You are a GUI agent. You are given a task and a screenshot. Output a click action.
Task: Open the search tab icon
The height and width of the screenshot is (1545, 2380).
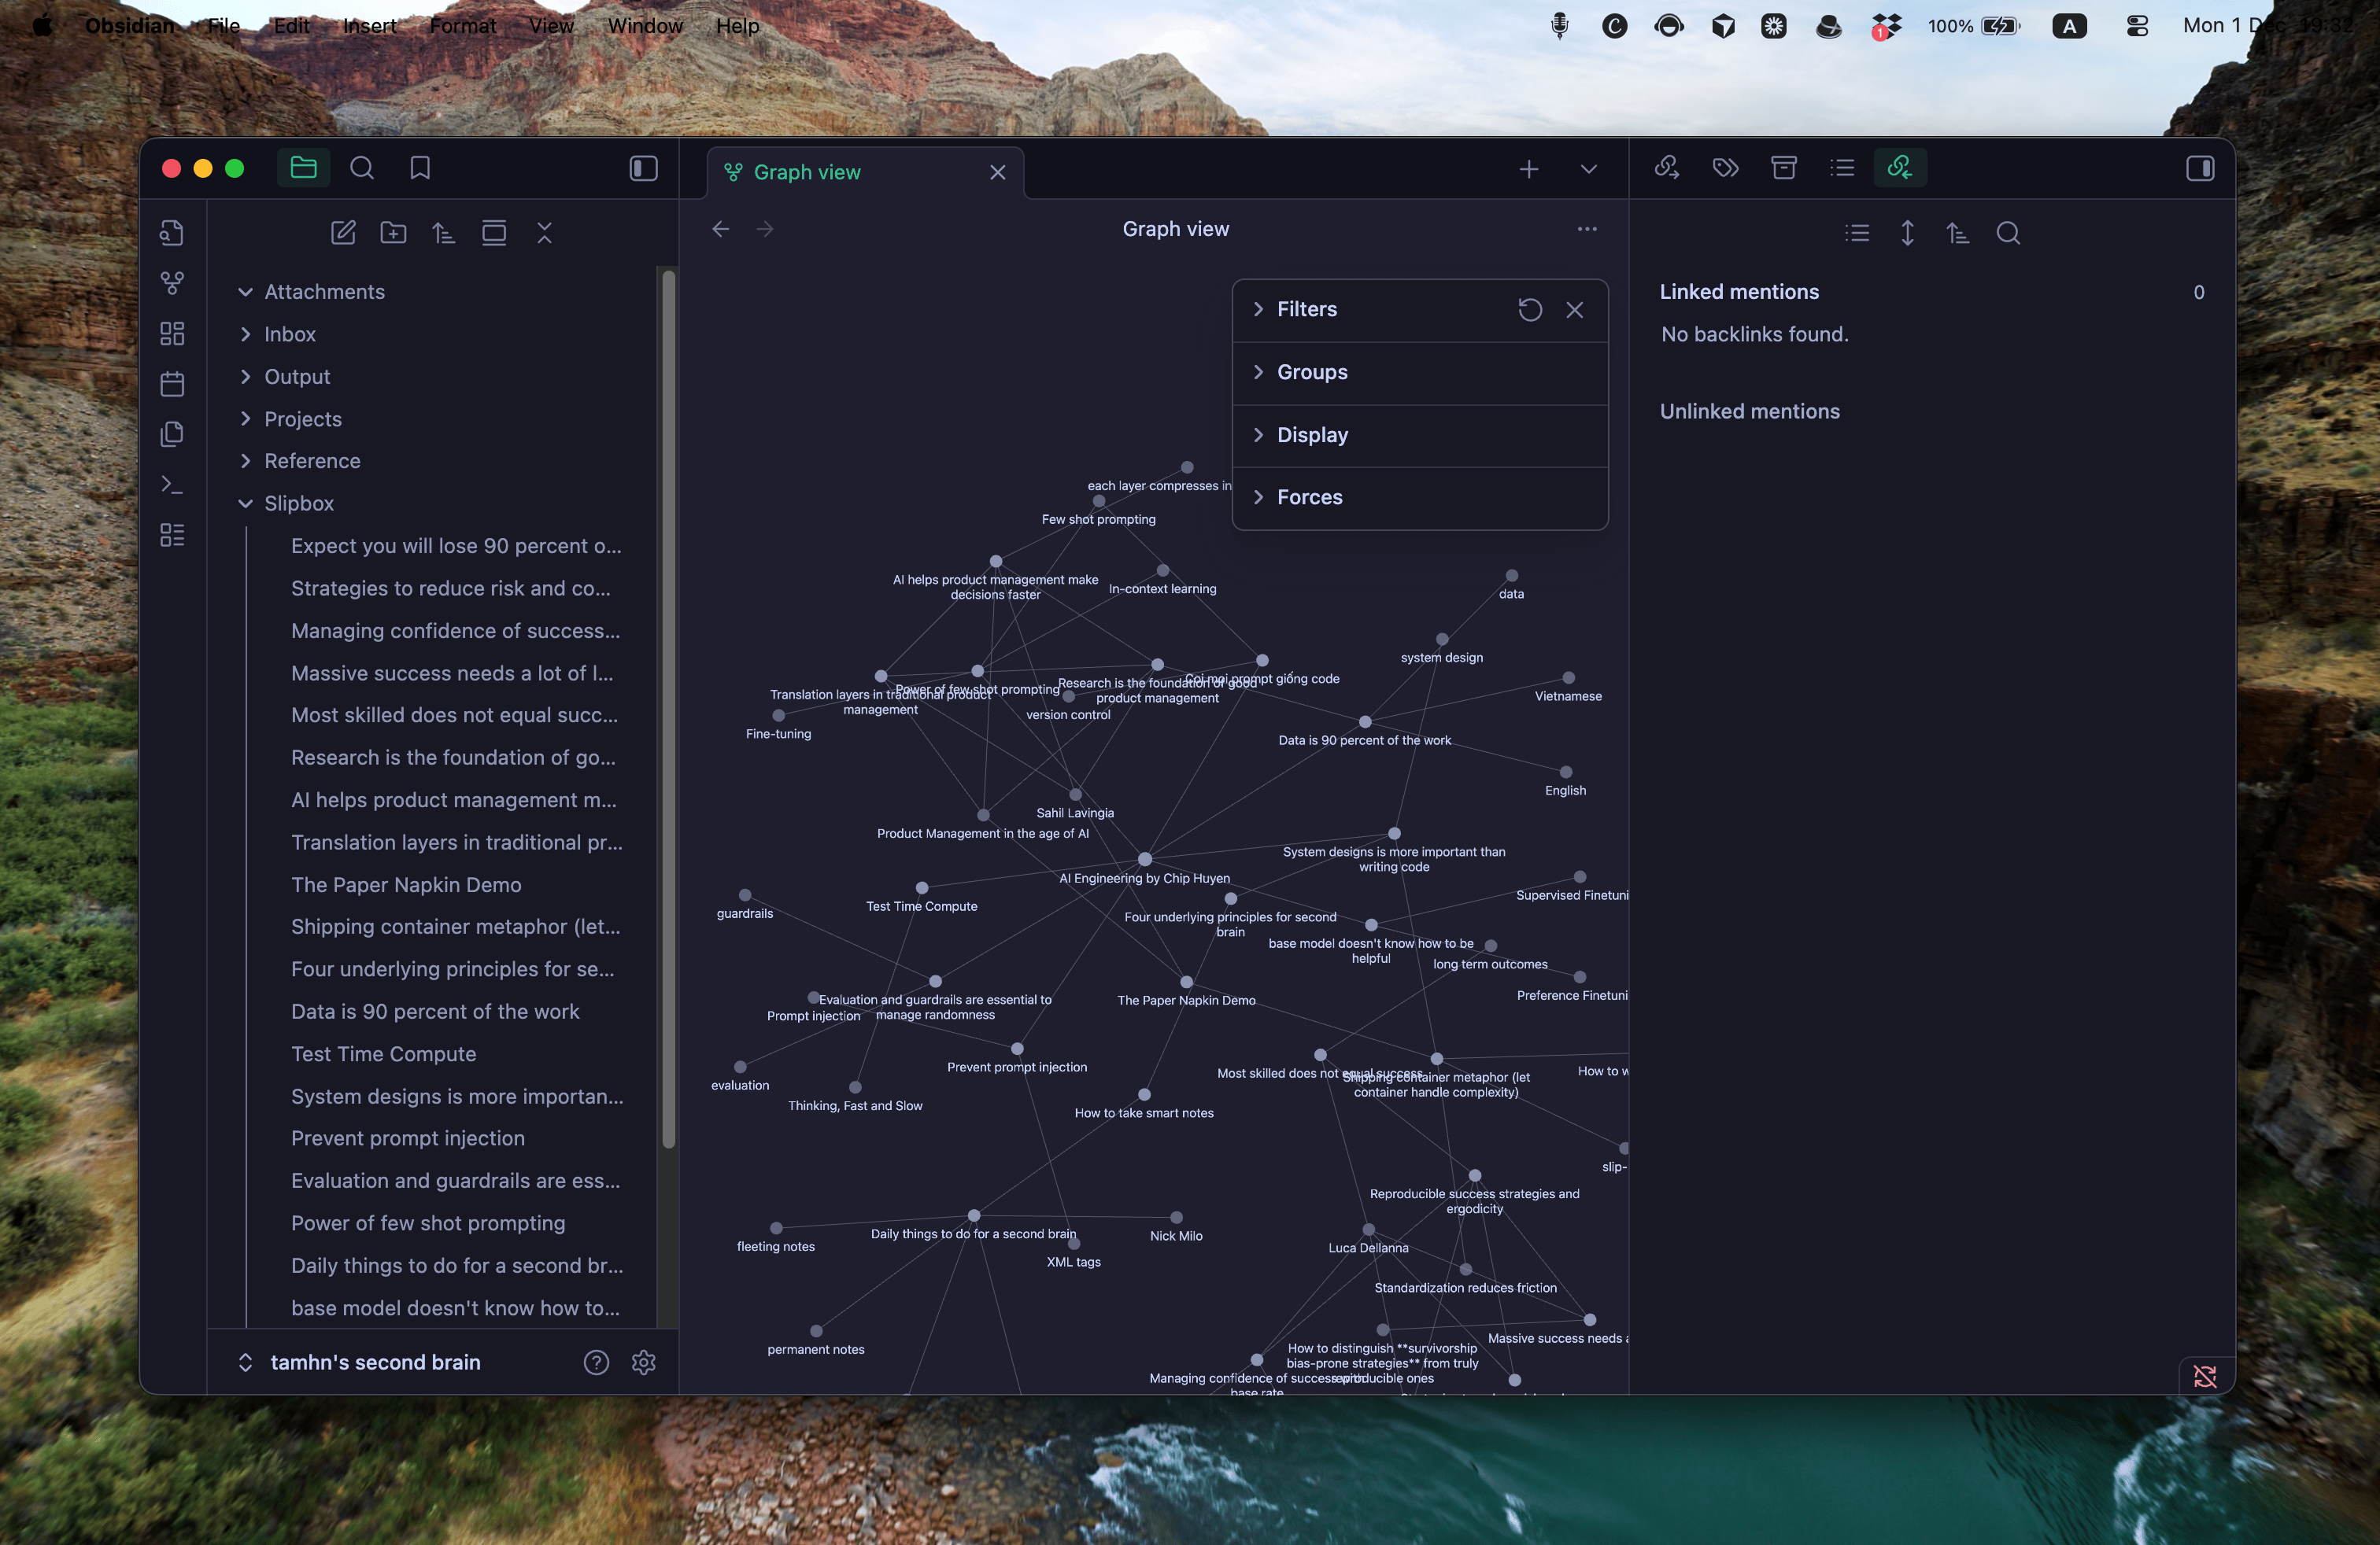point(362,168)
